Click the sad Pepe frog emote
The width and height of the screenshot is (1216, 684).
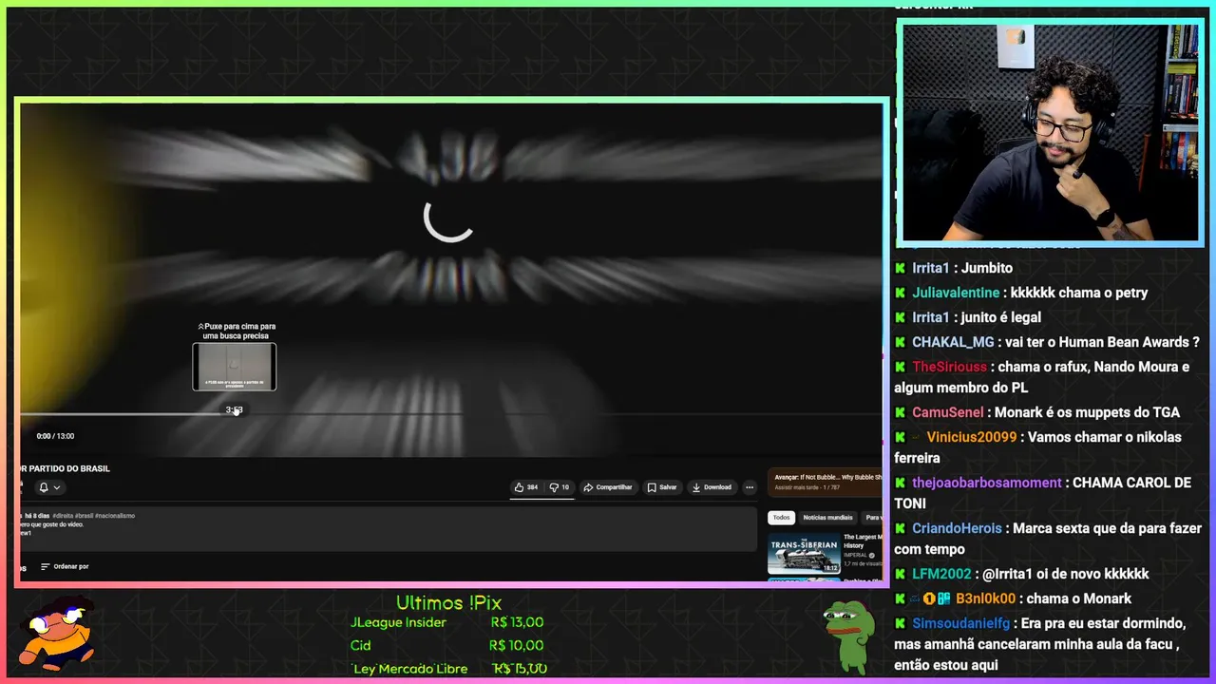(848, 636)
